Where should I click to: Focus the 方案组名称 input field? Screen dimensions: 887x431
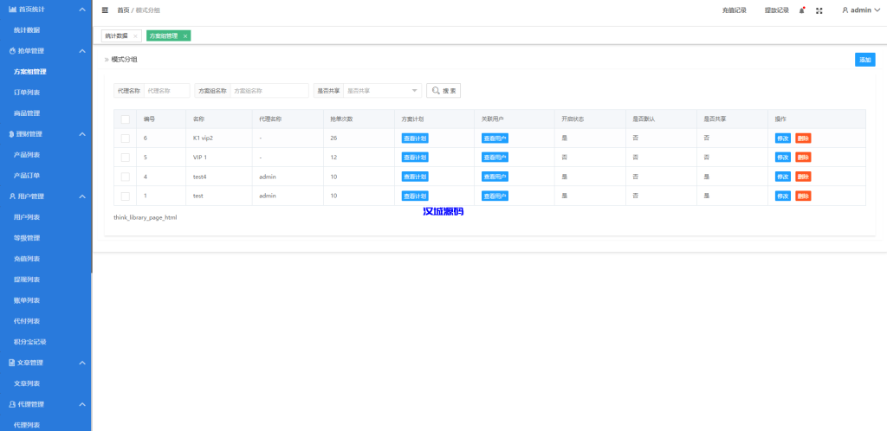(269, 90)
